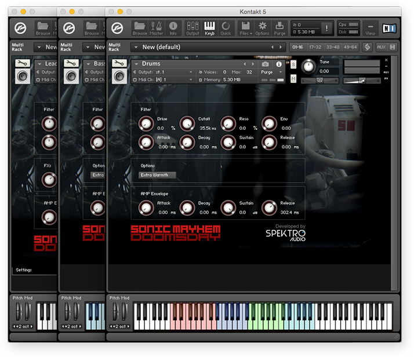Select previous instrument beside Drums name
Viewport: 414px width, 357px height.
pos(245,64)
